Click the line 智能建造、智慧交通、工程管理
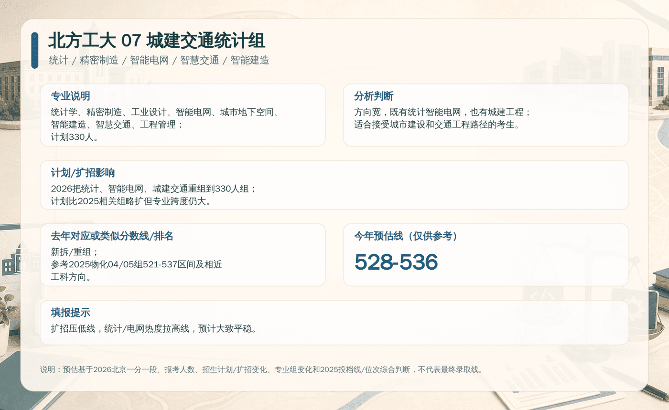This screenshot has height=410, width=669. 117,125
